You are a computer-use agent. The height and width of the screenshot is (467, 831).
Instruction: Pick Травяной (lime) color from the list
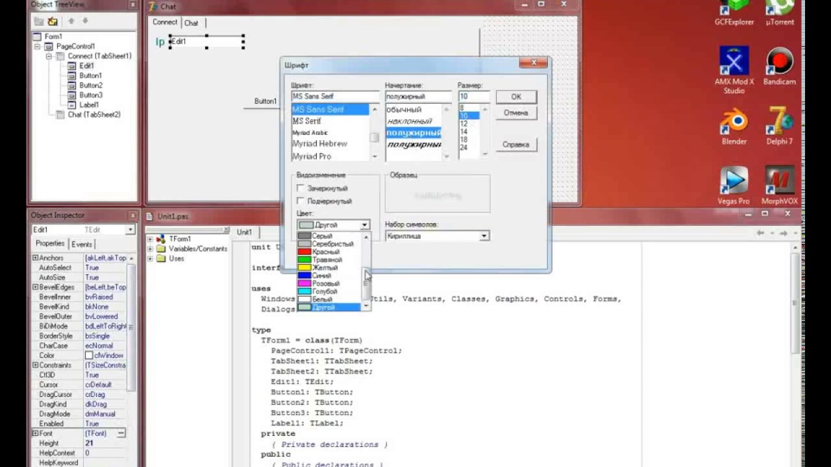tap(329, 260)
